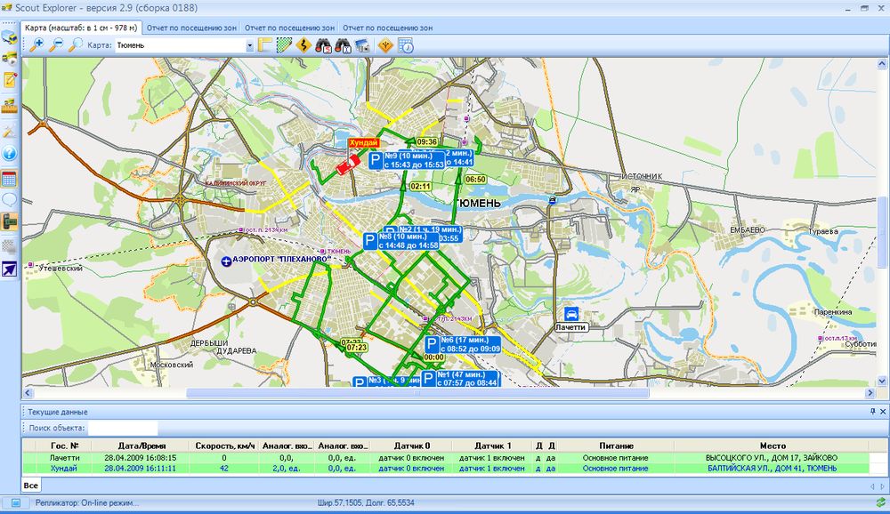The height and width of the screenshot is (514, 890).
Task: Click the 00:00 time marker on the track
Action: click(433, 357)
